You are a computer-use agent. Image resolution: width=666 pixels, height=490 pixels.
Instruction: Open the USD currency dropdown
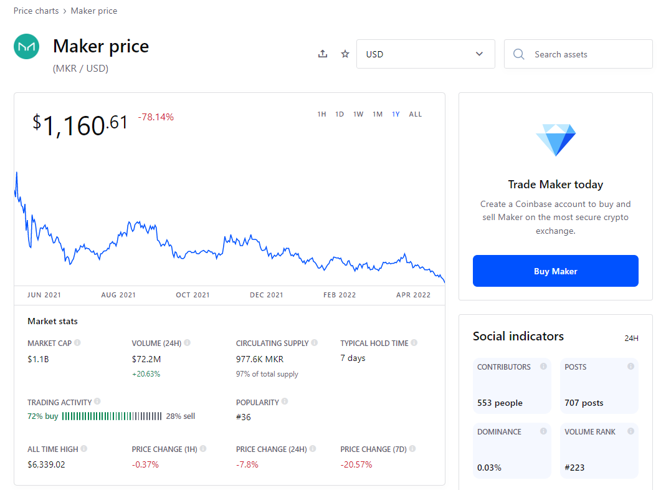[426, 54]
